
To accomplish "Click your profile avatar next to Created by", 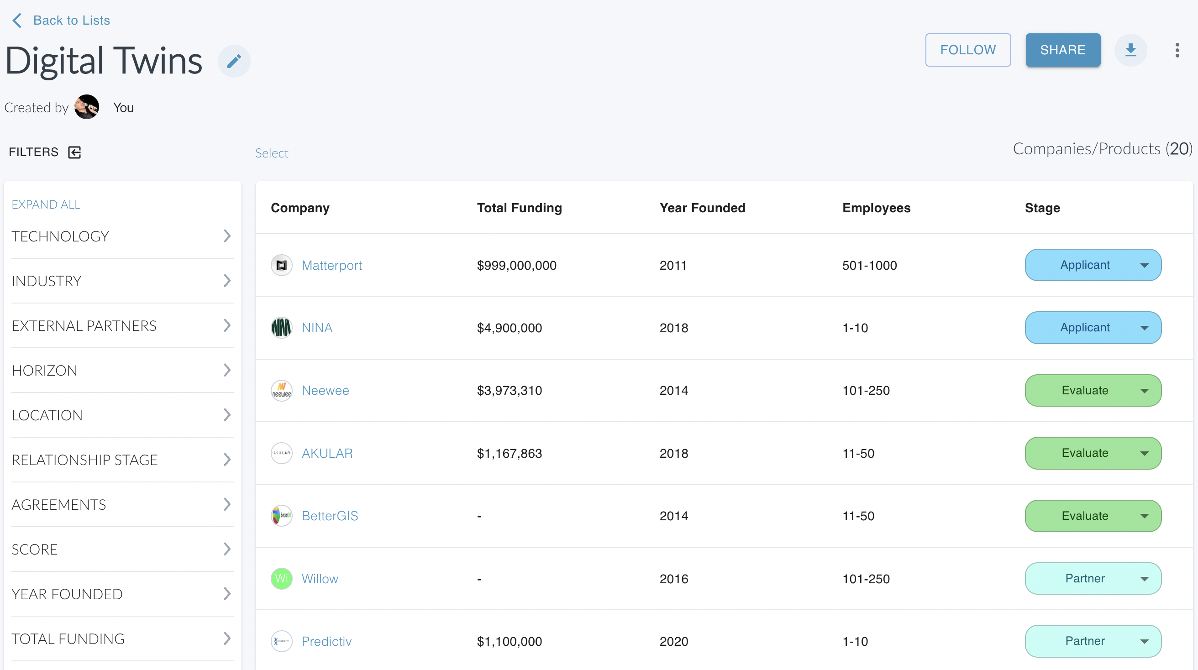I will click(86, 106).
